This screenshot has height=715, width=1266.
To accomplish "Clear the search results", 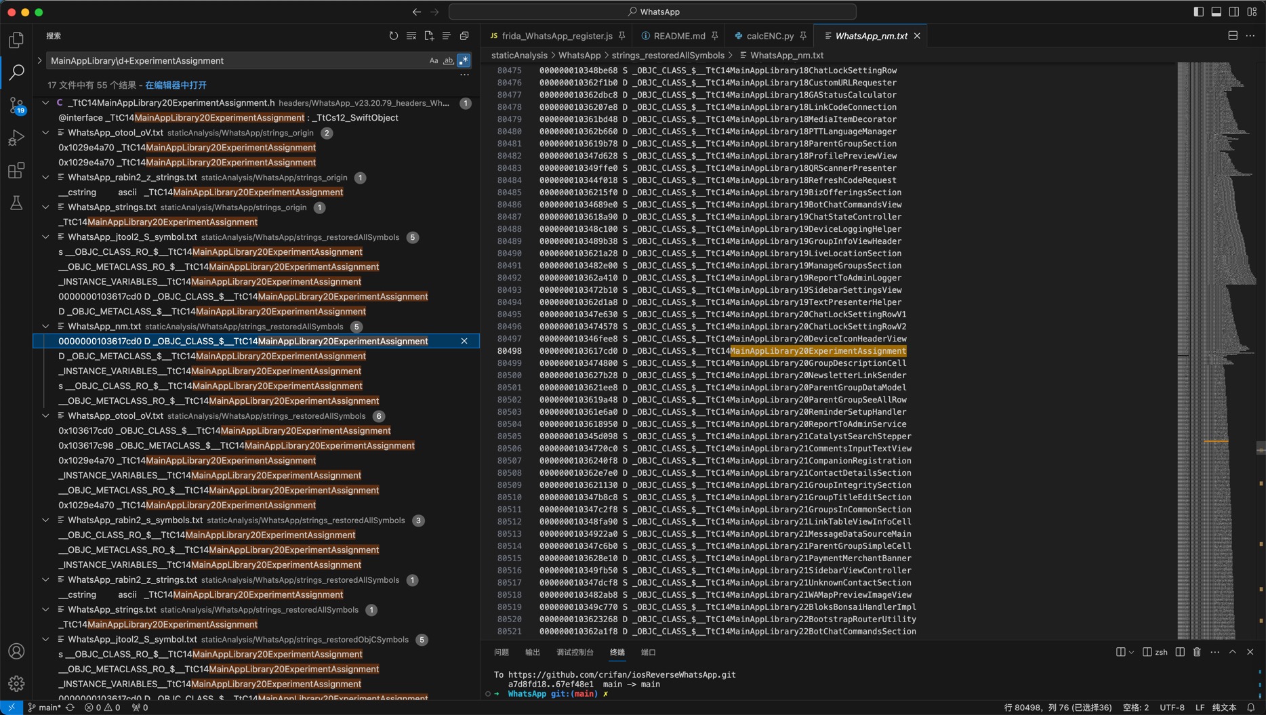I will (x=411, y=36).
